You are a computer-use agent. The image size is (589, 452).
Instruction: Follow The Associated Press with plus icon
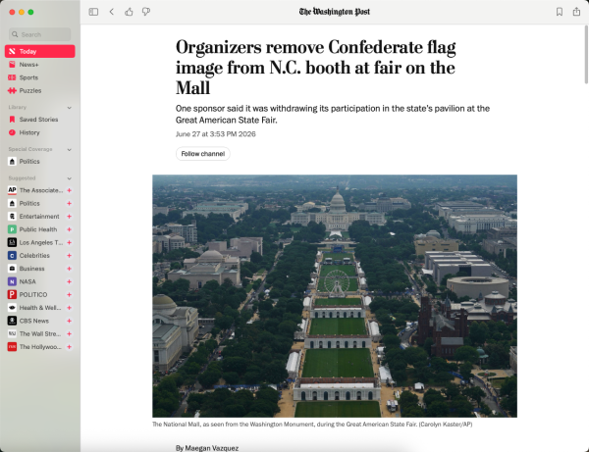[69, 190]
